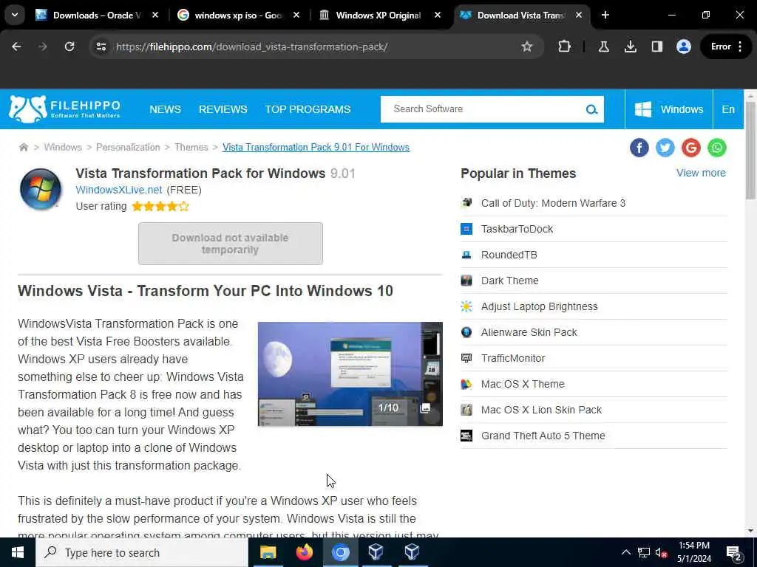Click the muted volume tray icon
This screenshot has width=757, height=567.
[x=661, y=552]
